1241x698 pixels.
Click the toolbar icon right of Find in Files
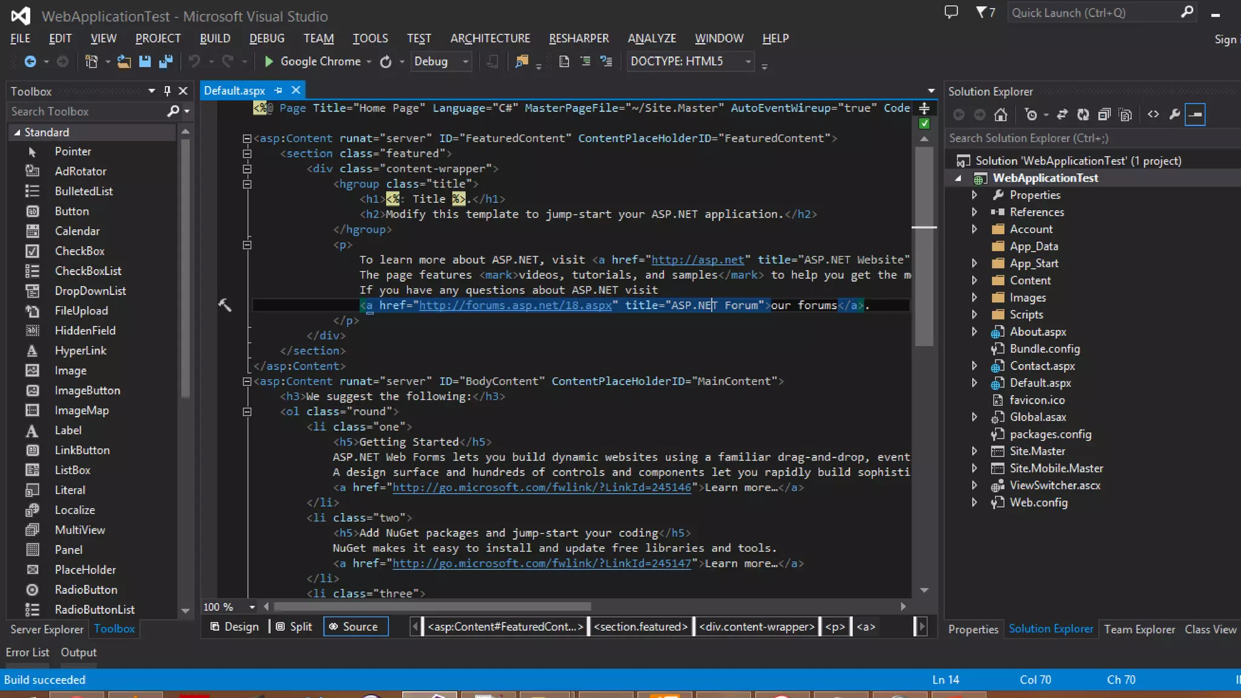point(539,65)
